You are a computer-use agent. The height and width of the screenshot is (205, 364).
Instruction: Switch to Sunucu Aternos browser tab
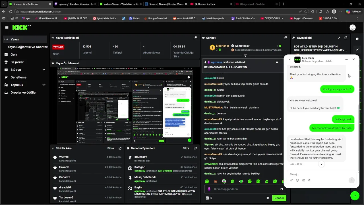click(166, 4)
